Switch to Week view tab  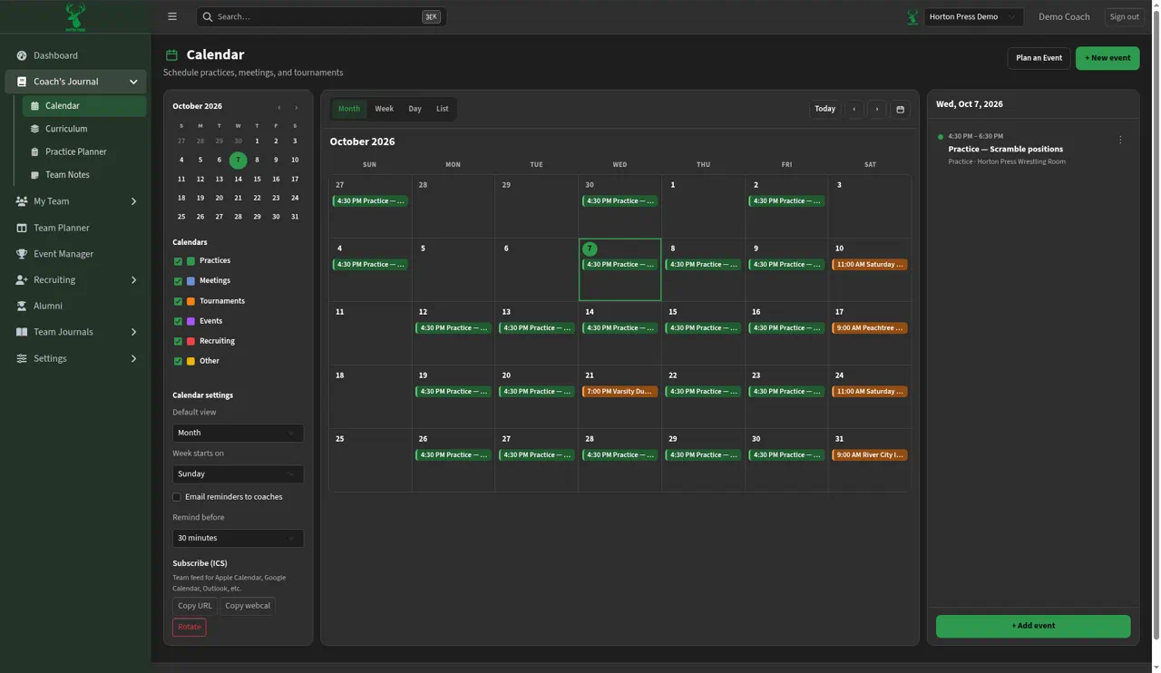point(384,109)
